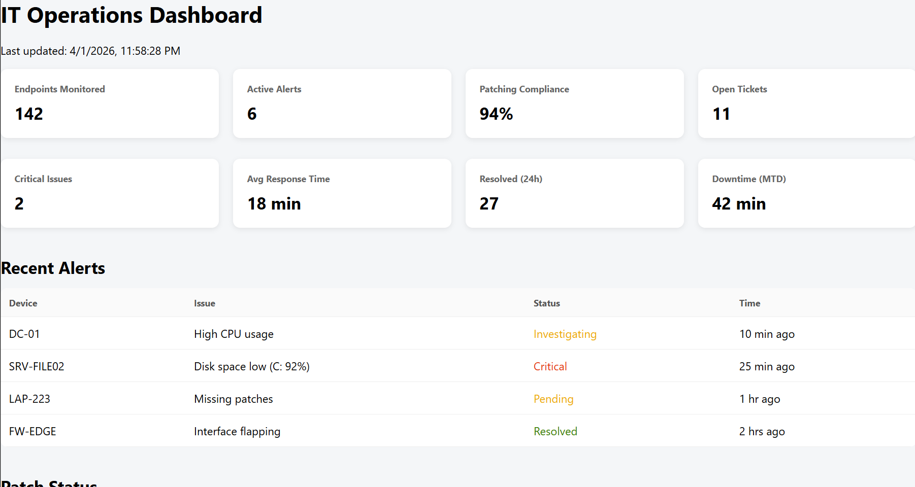Open the Critical status on SRV-FILE02
The width and height of the screenshot is (915, 487).
[x=550, y=366]
